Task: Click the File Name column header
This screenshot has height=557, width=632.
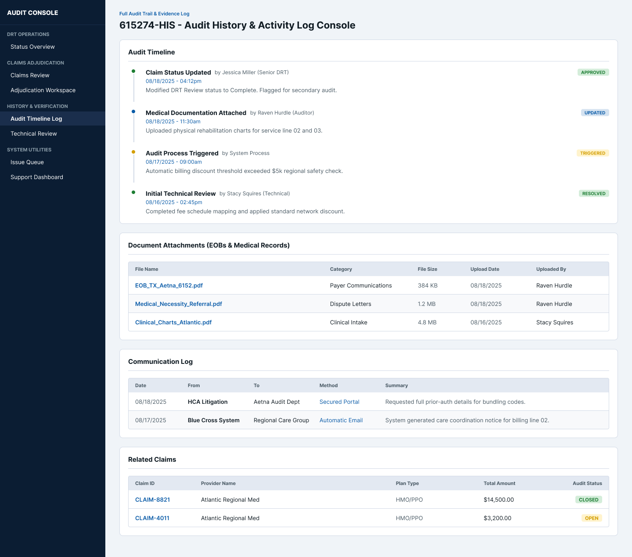Action: [147, 269]
